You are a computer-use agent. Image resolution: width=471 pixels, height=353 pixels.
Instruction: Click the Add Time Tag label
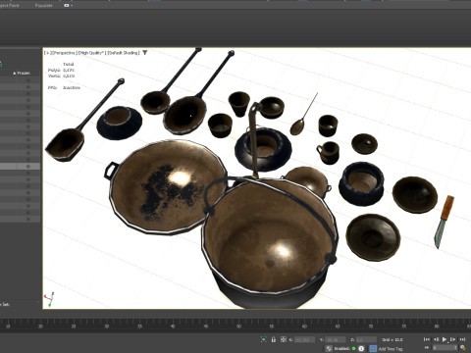[391, 349]
